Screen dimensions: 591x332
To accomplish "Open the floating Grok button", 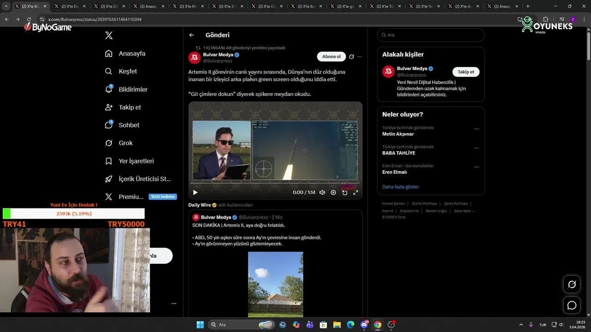I will (x=572, y=285).
